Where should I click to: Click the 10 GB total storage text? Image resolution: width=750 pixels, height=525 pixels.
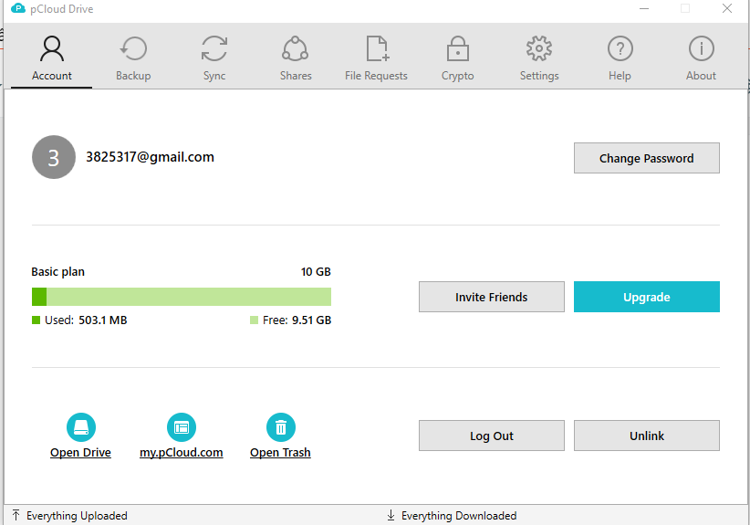click(316, 272)
